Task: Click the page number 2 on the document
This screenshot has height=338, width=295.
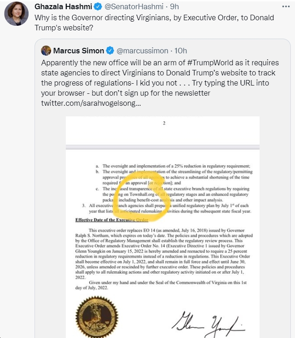Action: pos(164,123)
